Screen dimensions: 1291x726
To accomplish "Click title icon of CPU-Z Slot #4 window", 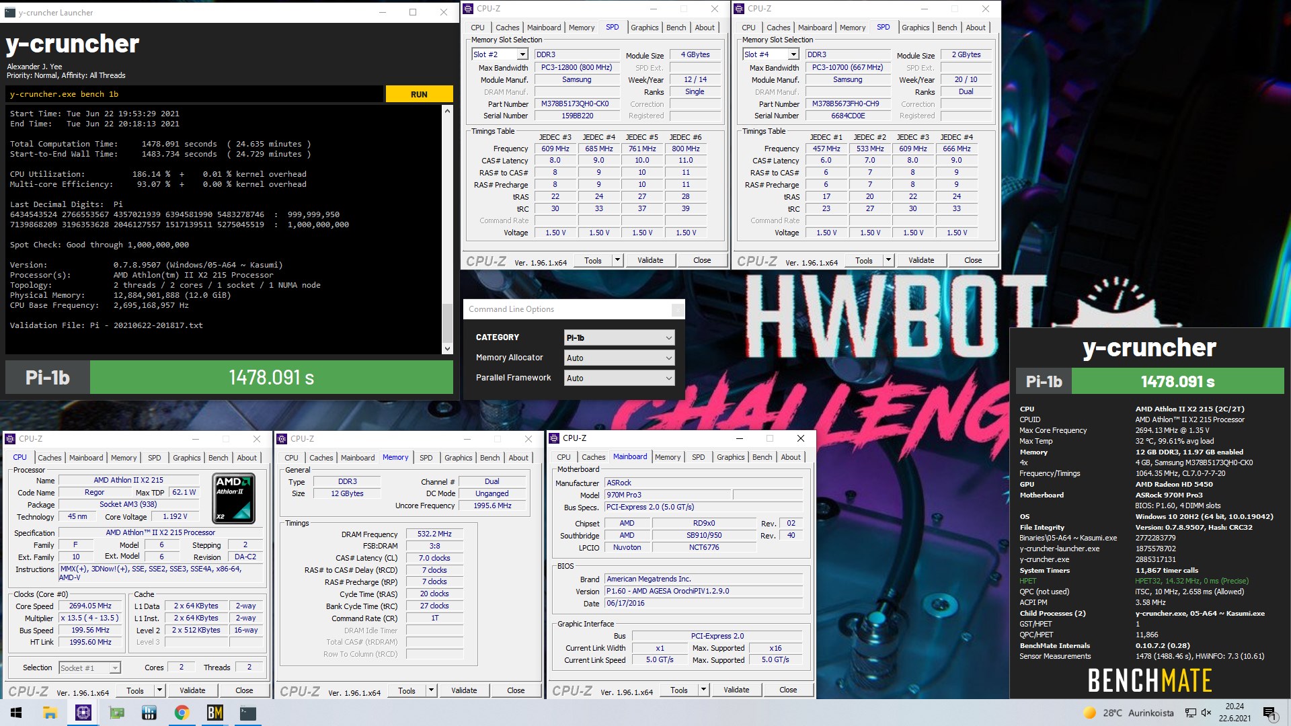I will (x=740, y=9).
